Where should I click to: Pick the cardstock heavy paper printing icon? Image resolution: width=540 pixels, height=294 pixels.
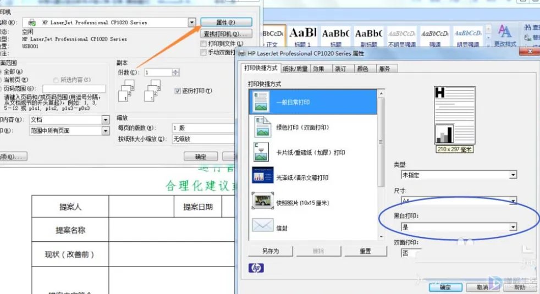click(261, 152)
